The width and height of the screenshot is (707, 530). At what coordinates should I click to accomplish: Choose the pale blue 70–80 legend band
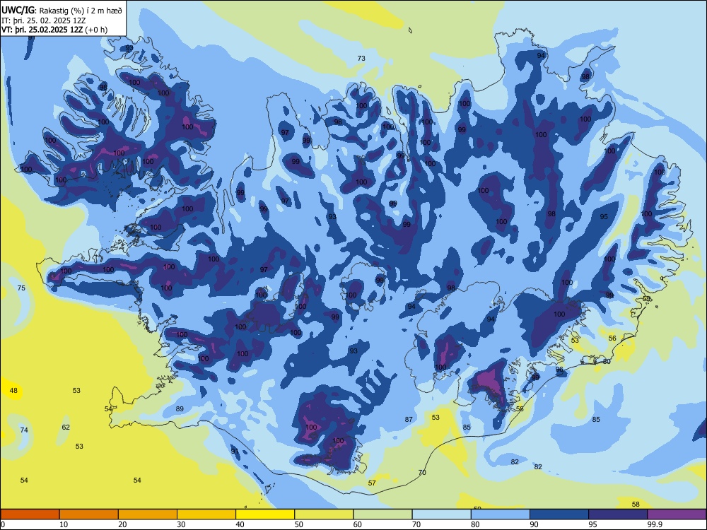[441, 514]
